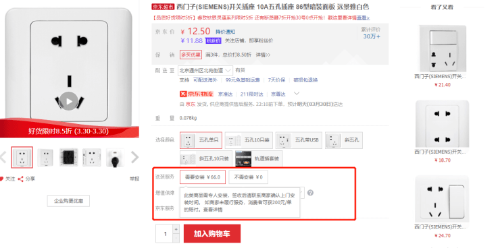This screenshot has width=500, height=248.
Task: Click 京准达 delivery option
Action: click(226, 94)
